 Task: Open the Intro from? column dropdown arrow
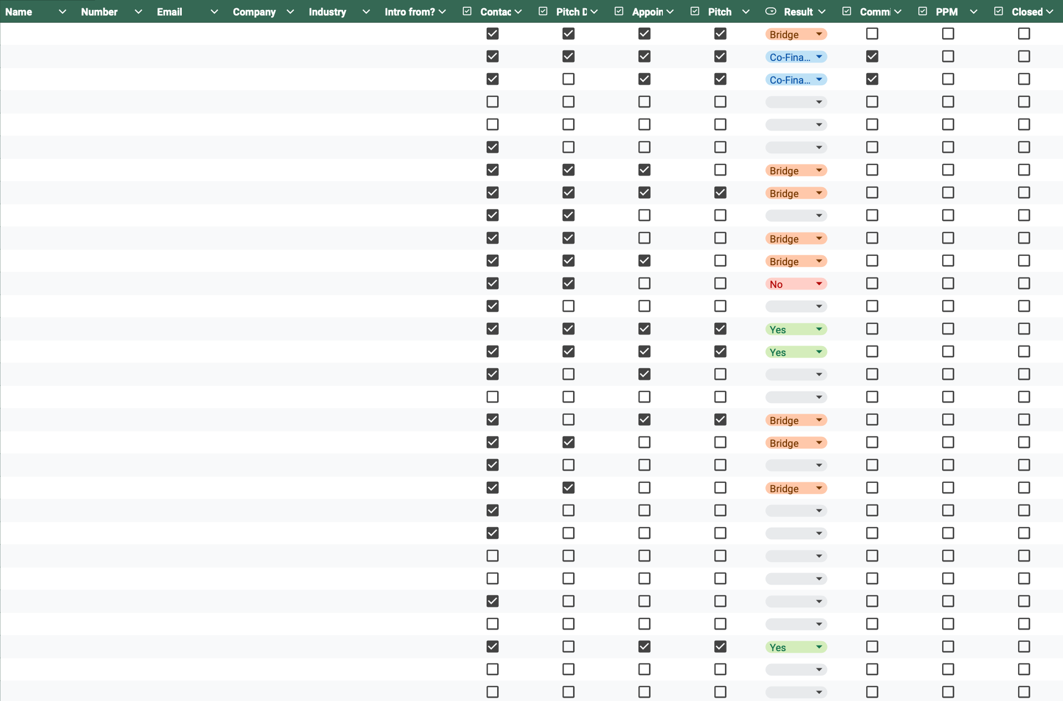(442, 12)
